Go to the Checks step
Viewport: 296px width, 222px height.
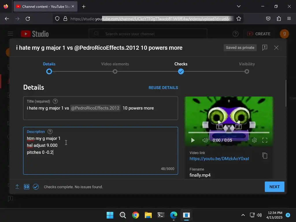pos(181,68)
